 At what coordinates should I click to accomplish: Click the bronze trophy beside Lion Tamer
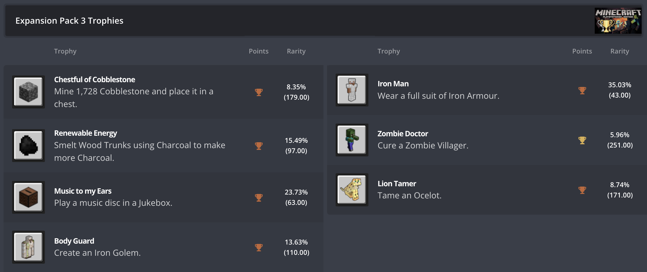tap(582, 190)
